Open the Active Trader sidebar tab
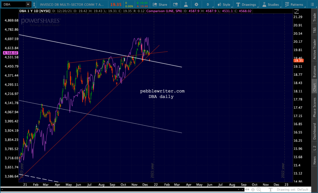The width and height of the screenshot is (318, 193). [315, 49]
